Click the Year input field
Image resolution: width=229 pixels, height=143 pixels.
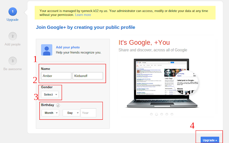click(x=88, y=113)
